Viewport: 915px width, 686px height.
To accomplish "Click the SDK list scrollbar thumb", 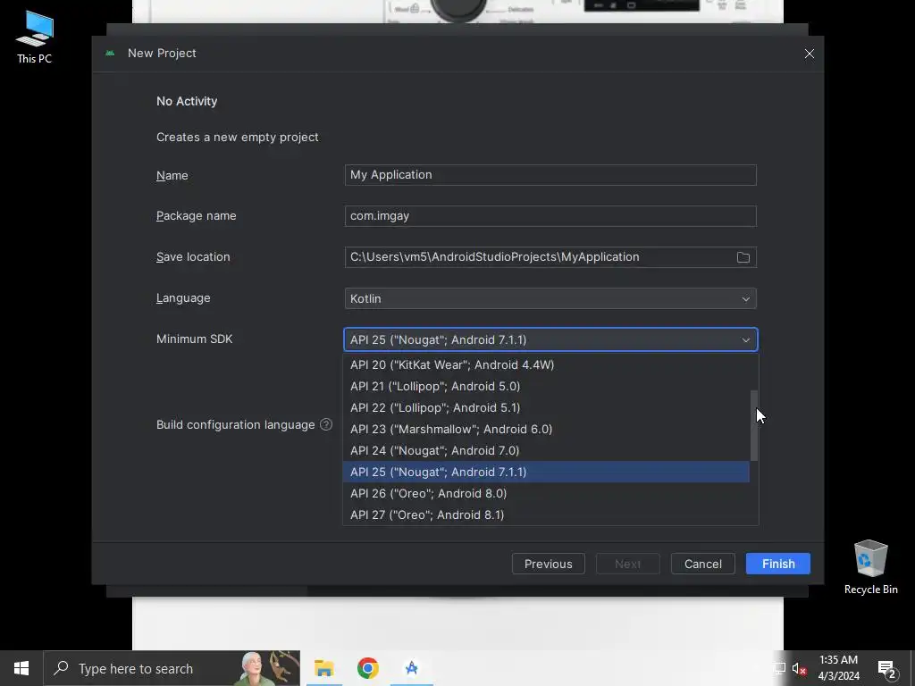I will pos(754,425).
